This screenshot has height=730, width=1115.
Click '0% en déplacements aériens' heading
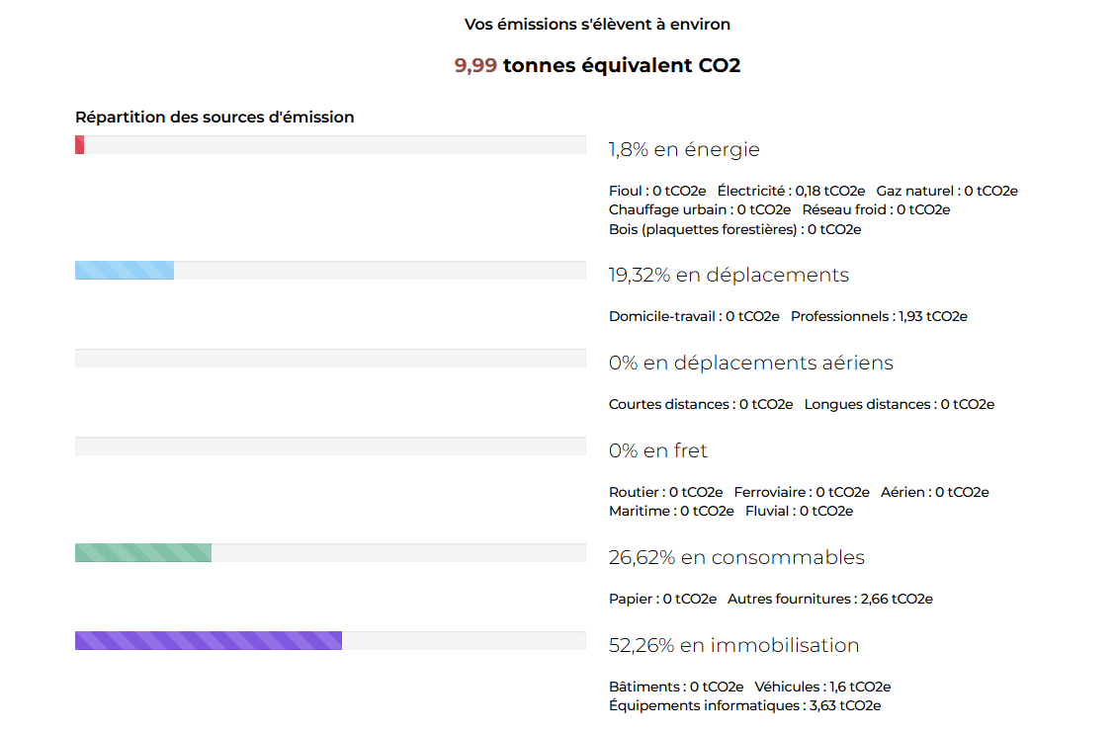tap(750, 363)
